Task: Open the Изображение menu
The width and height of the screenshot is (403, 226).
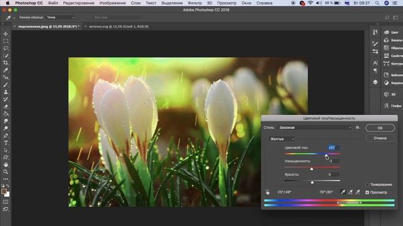Action: [113, 3]
